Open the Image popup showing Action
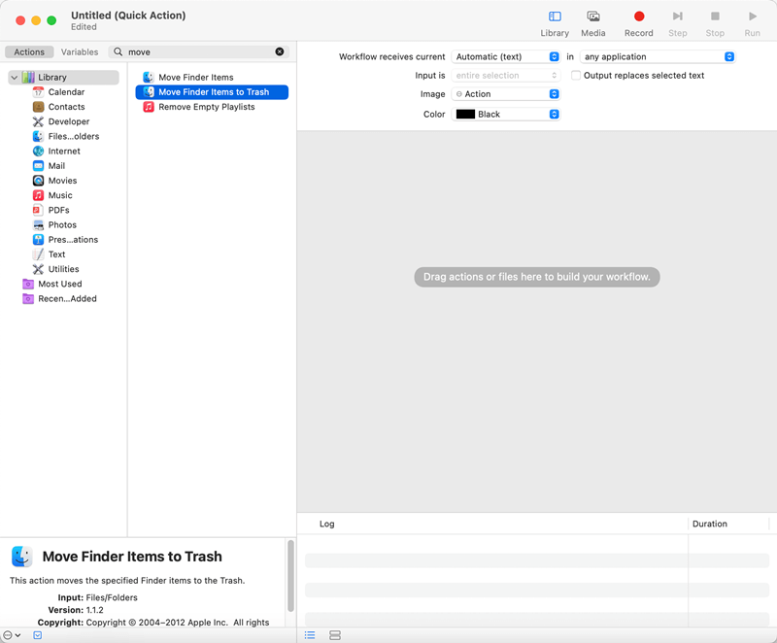777x643 pixels. click(x=505, y=94)
